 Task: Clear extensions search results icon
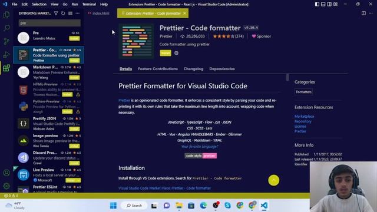tap(70, 13)
